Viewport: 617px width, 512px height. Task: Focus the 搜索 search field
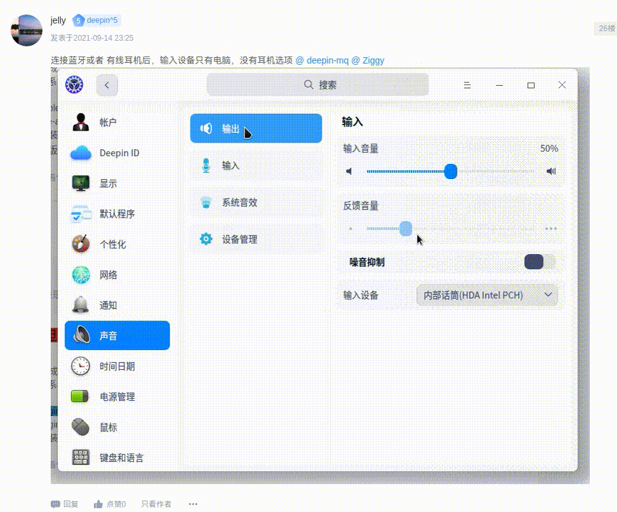point(317,84)
